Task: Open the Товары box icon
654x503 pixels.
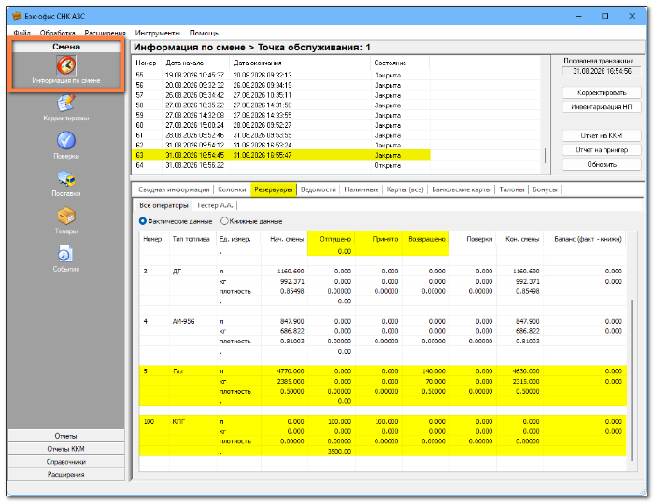Action: click(66, 216)
